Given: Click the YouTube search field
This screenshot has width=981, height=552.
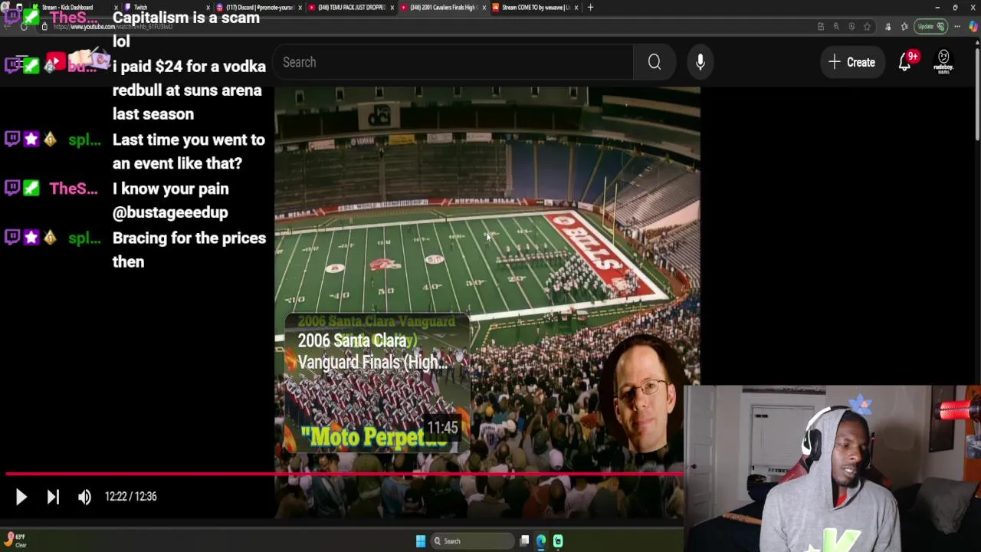Looking at the screenshot, I should click(454, 62).
